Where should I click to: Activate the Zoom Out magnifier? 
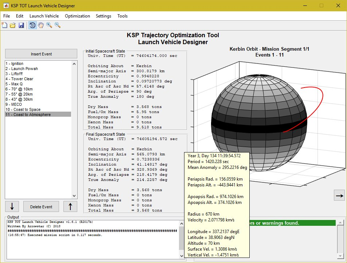[57, 25]
